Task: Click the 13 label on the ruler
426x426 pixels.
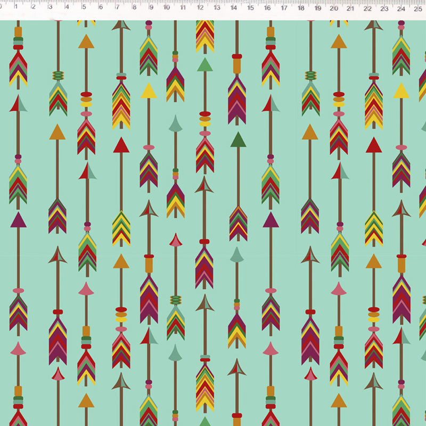Action: (217, 7)
